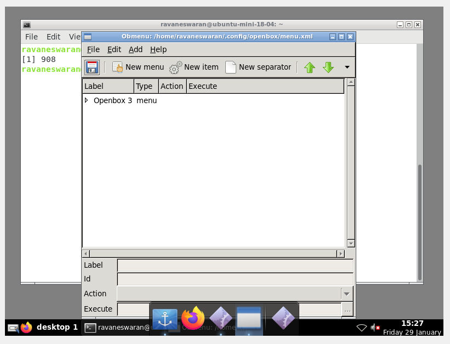Open the terminal File menu

click(31, 37)
